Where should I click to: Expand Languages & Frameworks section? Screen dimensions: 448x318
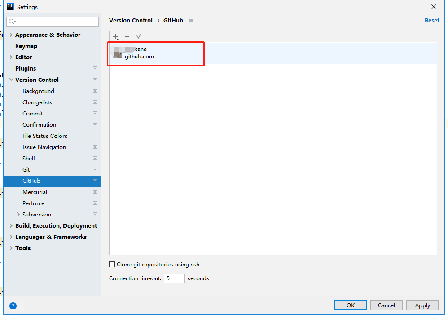(x=11, y=237)
